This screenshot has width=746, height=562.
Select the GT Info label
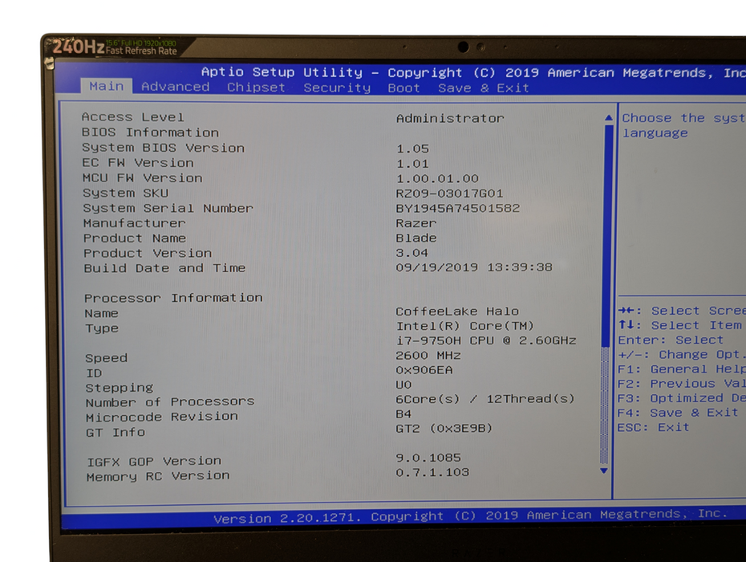click(116, 433)
